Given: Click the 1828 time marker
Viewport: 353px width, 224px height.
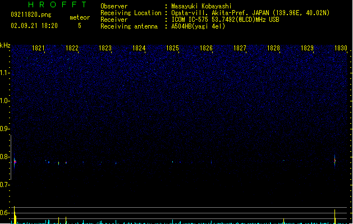Looking at the screenshot, I should 273,48.
